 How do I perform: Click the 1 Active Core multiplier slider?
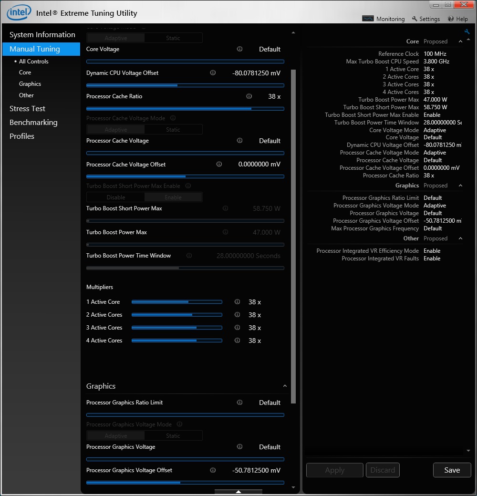pyautogui.click(x=177, y=302)
